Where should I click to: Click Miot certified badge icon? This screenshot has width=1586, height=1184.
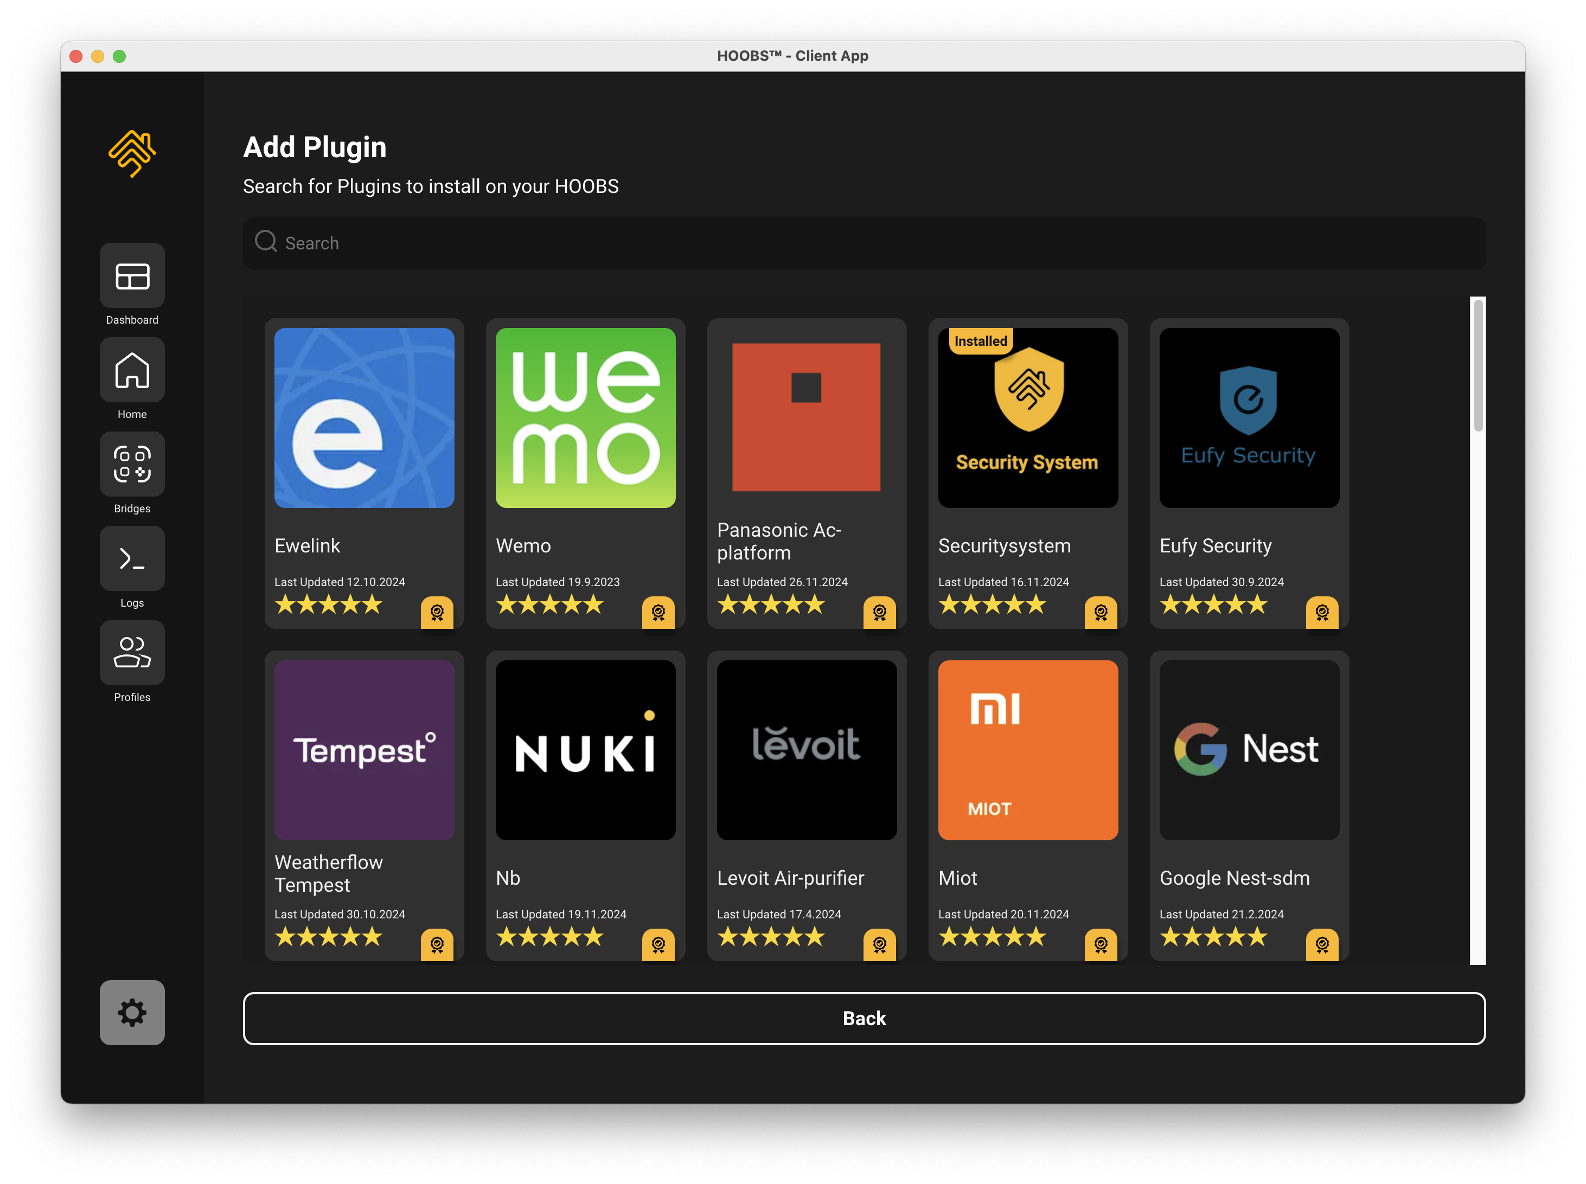click(x=1101, y=944)
